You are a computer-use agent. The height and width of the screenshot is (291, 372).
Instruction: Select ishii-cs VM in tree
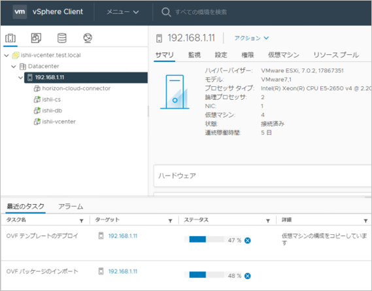(52, 99)
